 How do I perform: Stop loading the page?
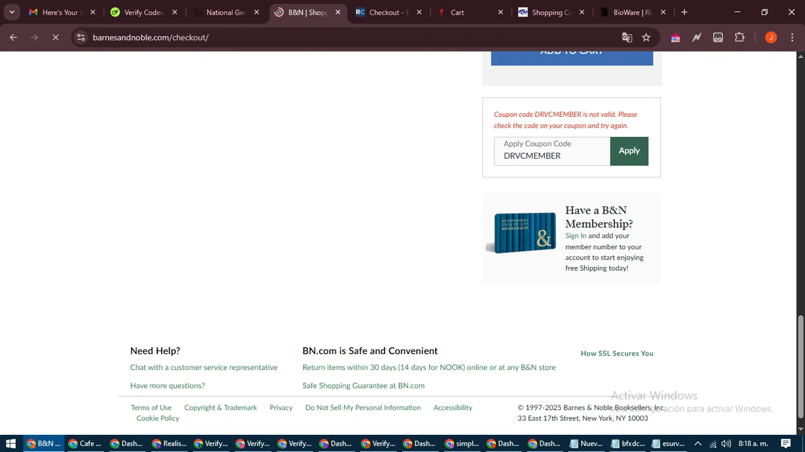[55, 38]
